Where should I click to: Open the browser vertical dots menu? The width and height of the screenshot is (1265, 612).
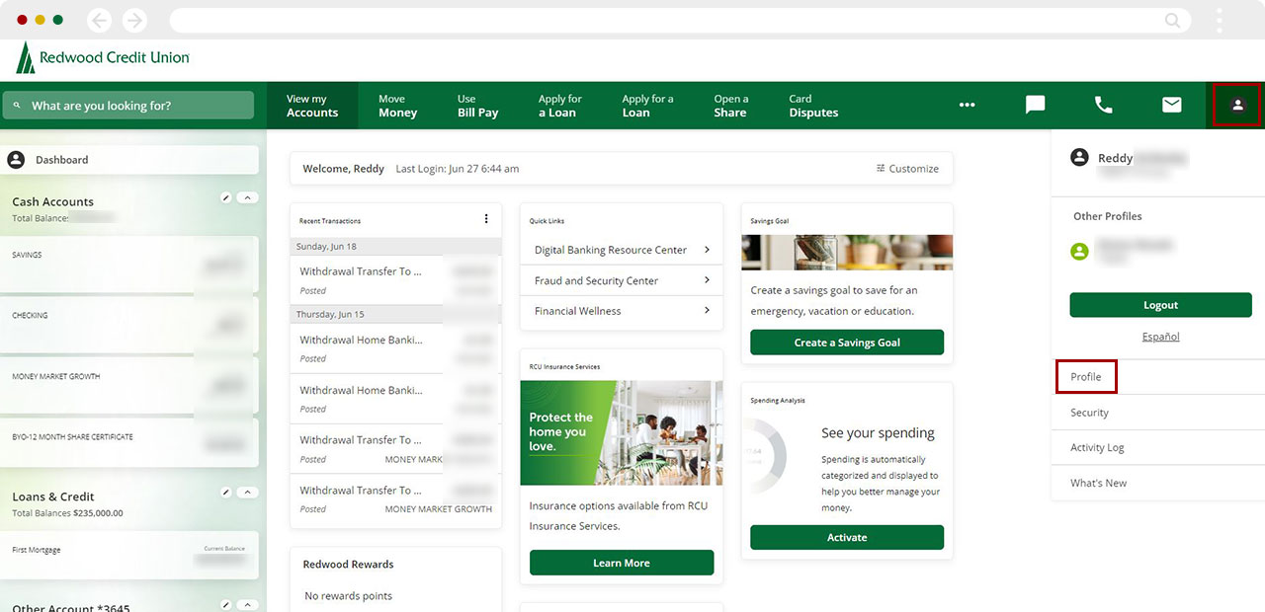(1220, 20)
